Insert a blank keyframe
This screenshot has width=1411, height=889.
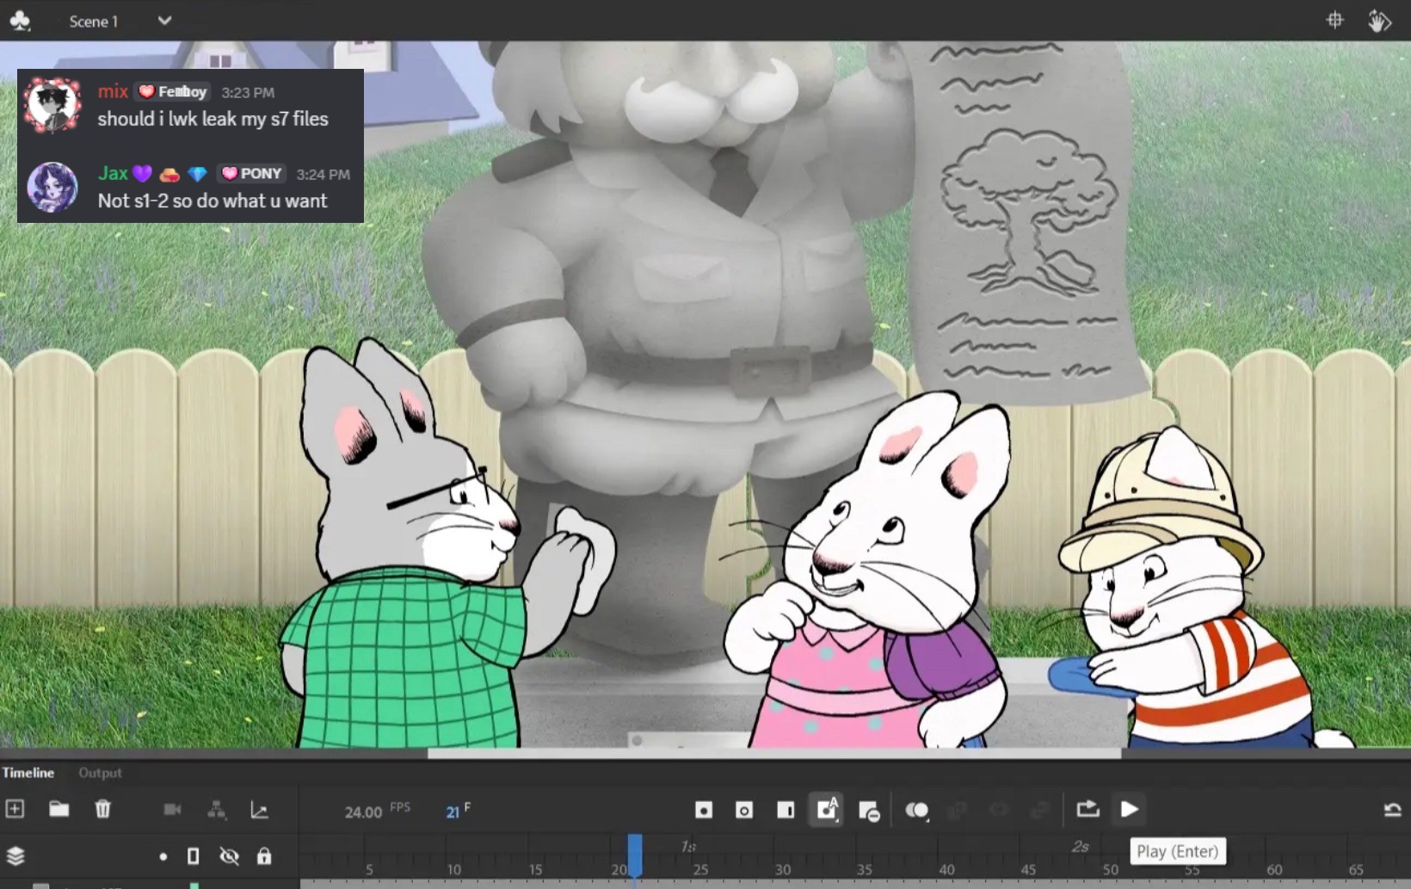coord(744,810)
